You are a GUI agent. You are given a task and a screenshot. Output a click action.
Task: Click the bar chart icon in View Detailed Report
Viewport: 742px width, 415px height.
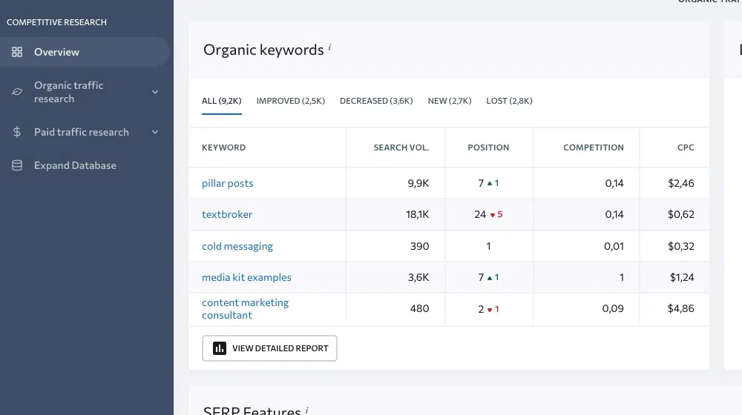[220, 348]
